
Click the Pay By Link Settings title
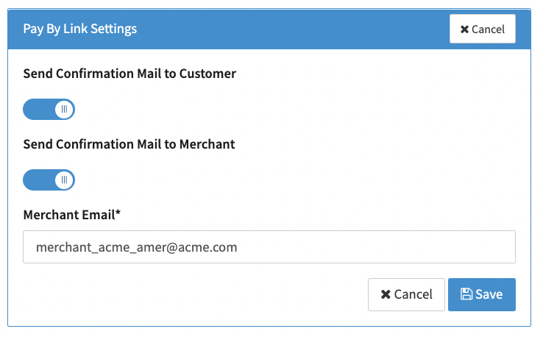tap(80, 29)
